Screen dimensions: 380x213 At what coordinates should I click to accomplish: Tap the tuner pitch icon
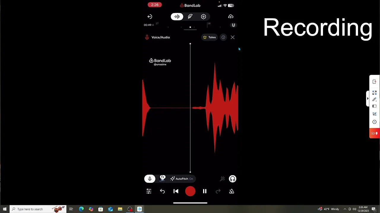tap(222, 179)
